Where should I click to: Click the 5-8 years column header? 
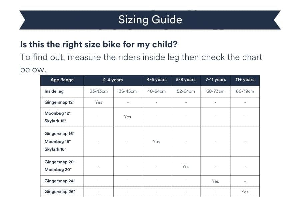coord(186,80)
